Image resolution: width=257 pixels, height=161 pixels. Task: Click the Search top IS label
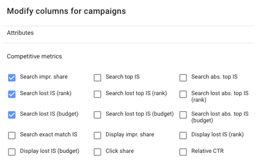pyautogui.click(x=123, y=77)
